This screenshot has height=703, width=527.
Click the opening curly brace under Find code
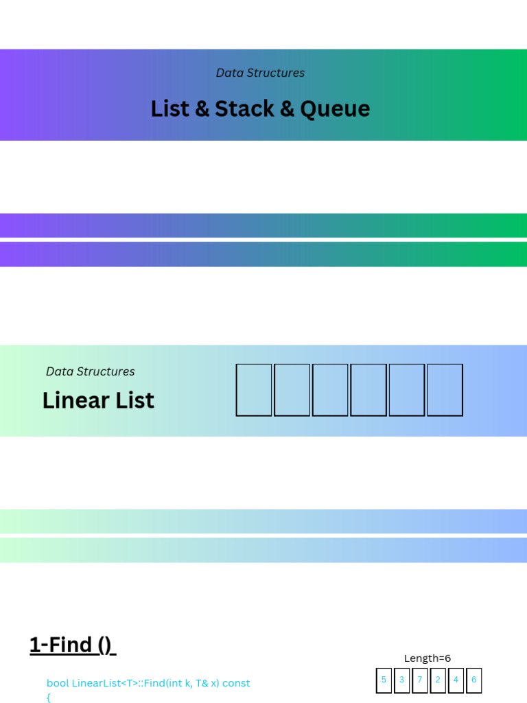point(49,698)
